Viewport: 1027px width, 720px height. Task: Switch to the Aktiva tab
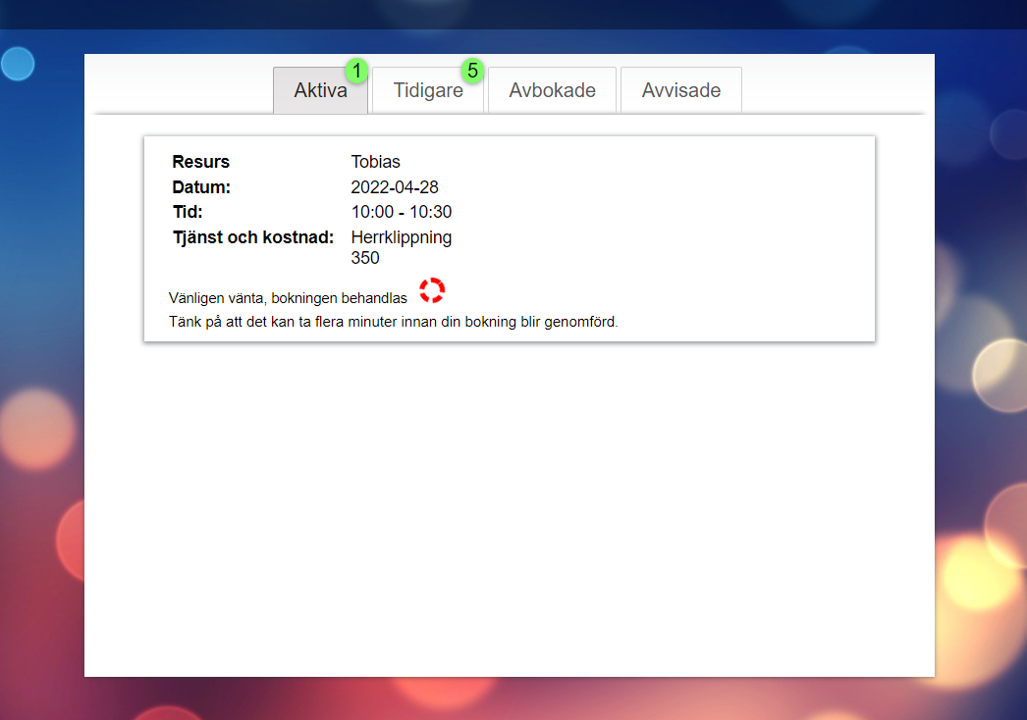coord(320,91)
